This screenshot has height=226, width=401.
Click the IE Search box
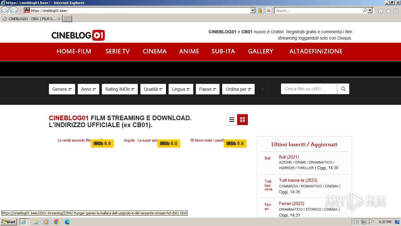point(318,10)
